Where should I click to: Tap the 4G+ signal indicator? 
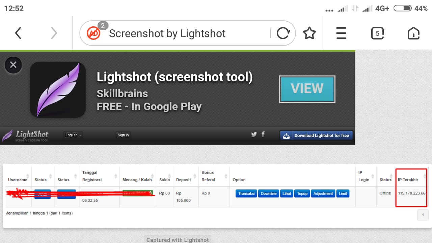[x=382, y=8]
